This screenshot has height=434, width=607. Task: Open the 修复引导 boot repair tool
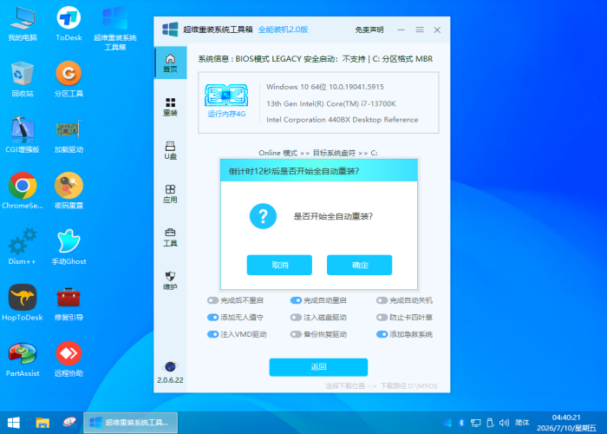coord(69,302)
